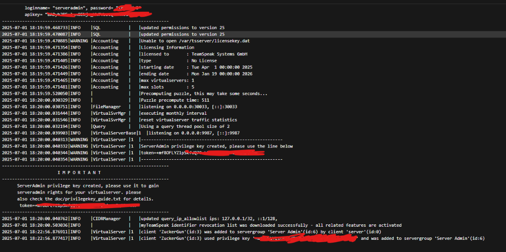The height and width of the screenshot is (252, 506).
Task: Click the 'Puzzle precompute time: 511' line
Action: [175, 100]
